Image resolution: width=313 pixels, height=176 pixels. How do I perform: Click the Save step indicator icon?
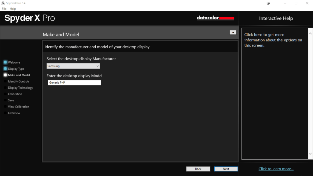point(5,100)
